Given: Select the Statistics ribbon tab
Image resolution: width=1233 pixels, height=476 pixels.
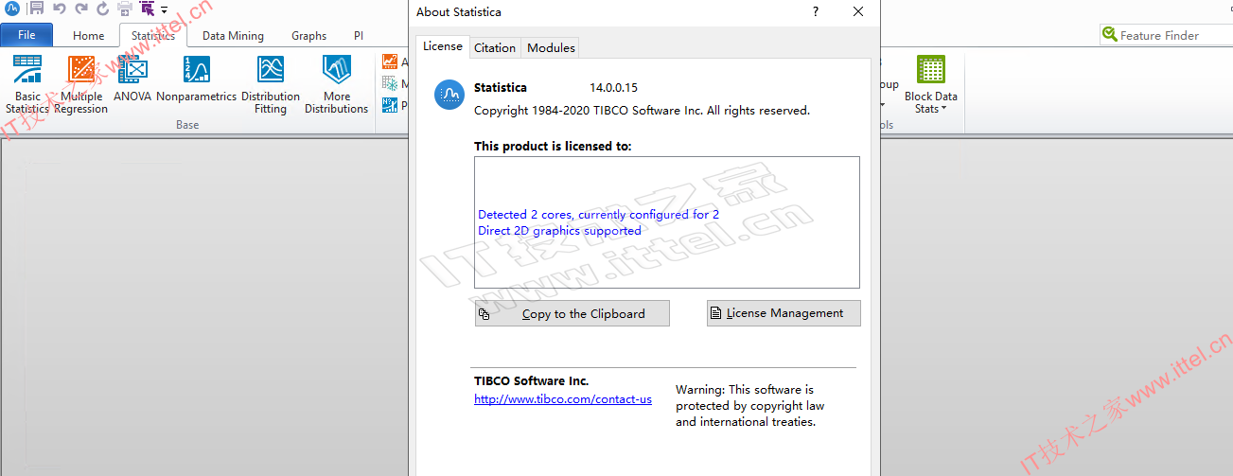Looking at the screenshot, I should (153, 36).
